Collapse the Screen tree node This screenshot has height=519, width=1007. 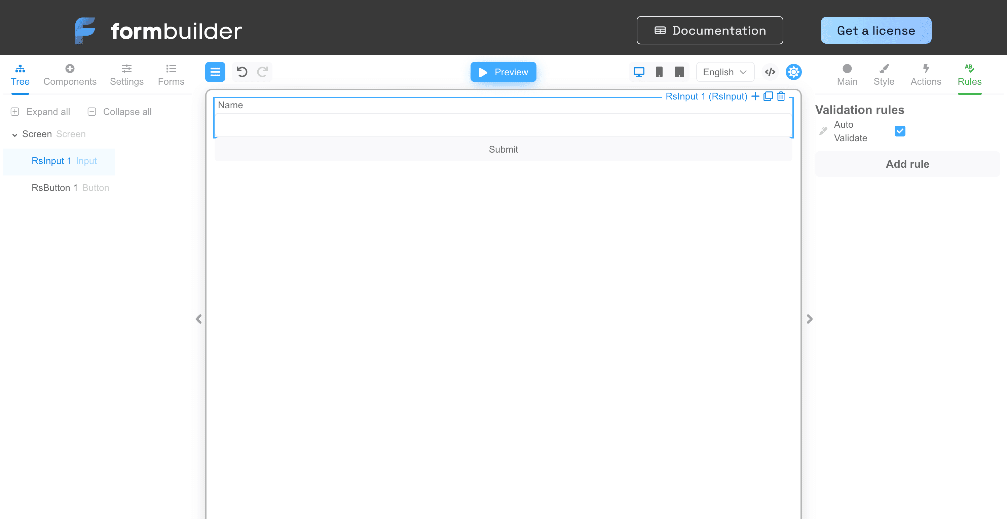[x=15, y=134]
